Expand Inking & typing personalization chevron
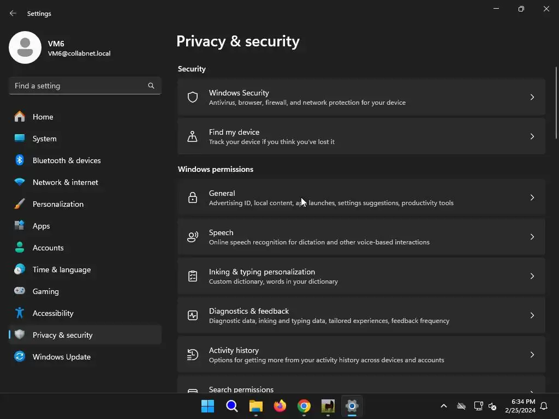The height and width of the screenshot is (419, 559). pos(532,276)
